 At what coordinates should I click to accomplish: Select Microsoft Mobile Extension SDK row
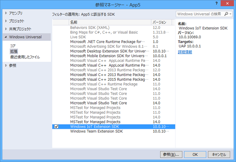pos(106,56)
